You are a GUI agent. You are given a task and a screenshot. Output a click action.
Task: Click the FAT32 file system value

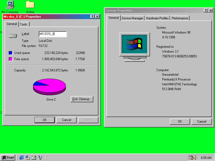(x=43, y=46)
